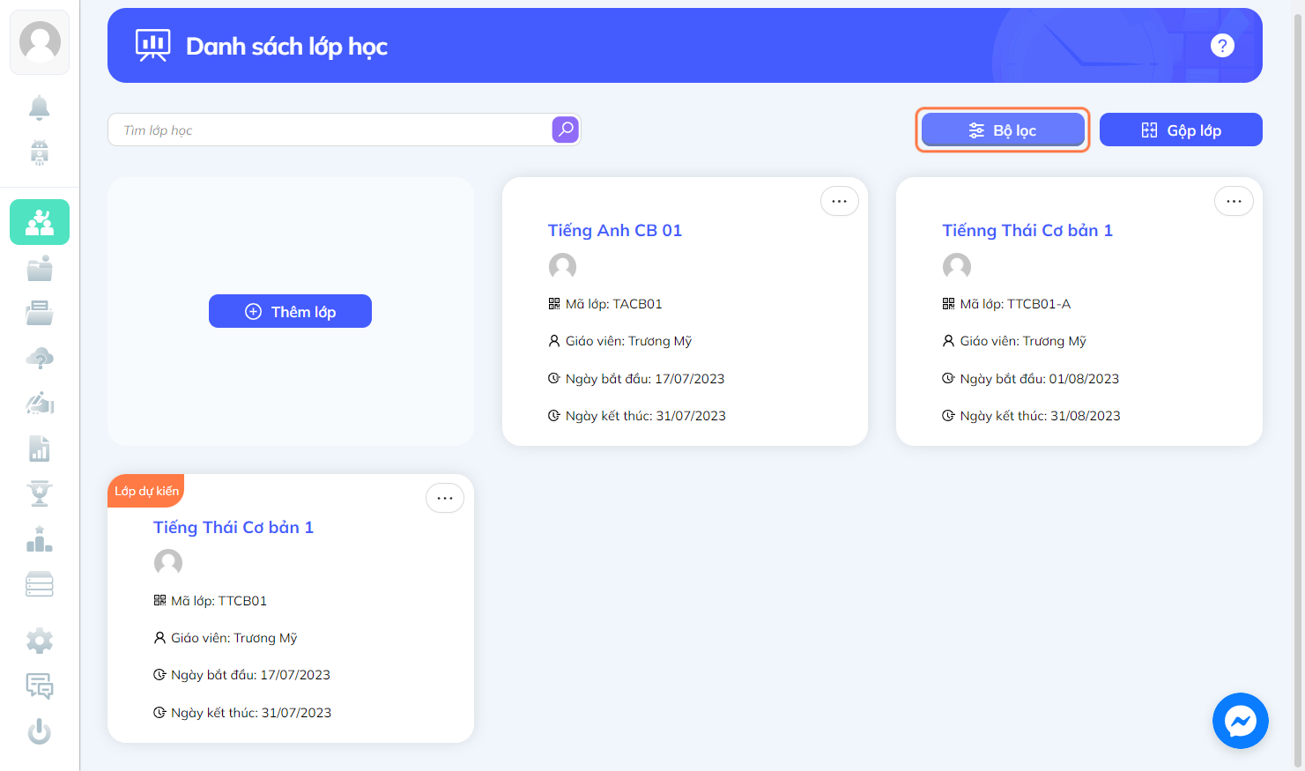Click the purple search magnifier button

tap(566, 130)
